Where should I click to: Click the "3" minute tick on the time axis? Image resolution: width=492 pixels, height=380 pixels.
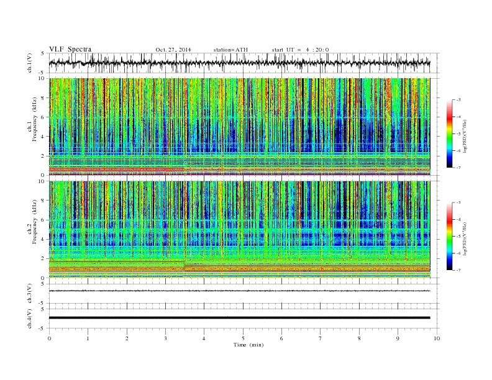click(x=166, y=338)
